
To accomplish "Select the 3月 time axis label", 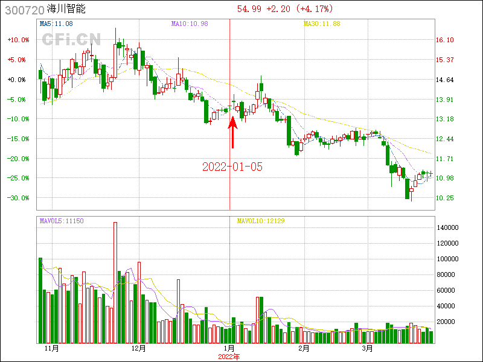I will pos(368,349).
